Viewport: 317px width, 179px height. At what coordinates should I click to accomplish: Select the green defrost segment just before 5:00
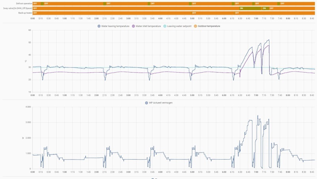(x=190, y=4)
